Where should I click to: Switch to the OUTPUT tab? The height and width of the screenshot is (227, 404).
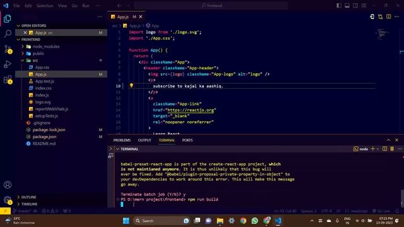point(145,140)
